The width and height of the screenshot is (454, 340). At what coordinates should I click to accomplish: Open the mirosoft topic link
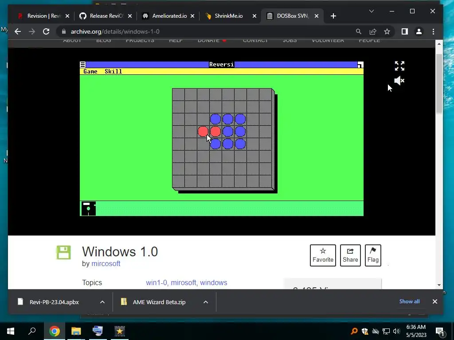(x=184, y=282)
